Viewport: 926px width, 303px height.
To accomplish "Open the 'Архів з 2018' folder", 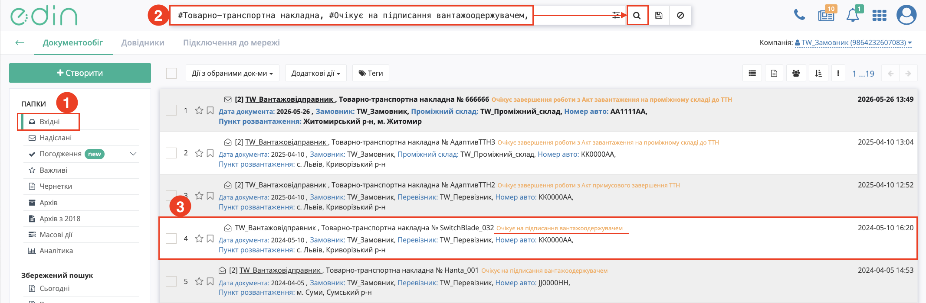I will [x=60, y=219].
